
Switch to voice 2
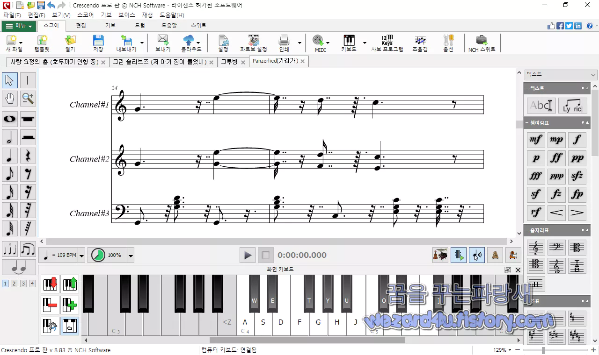[x=14, y=284]
